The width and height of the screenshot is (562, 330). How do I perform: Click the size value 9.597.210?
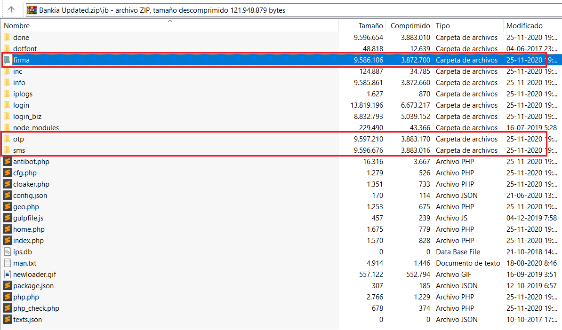pyautogui.click(x=369, y=139)
